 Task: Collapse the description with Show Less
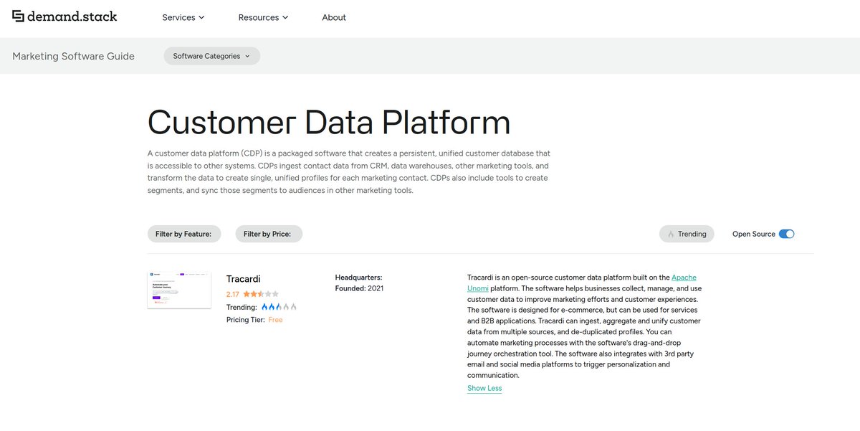(484, 388)
